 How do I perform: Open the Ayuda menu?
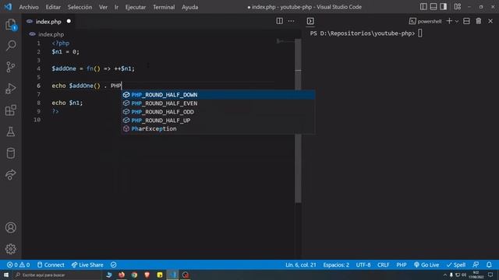(189, 7)
